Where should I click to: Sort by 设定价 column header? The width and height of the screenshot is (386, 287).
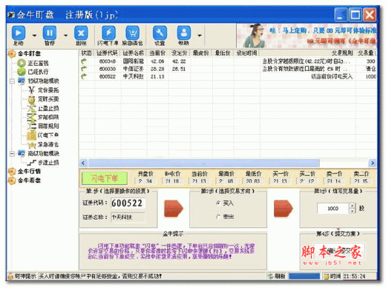[179, 53]
